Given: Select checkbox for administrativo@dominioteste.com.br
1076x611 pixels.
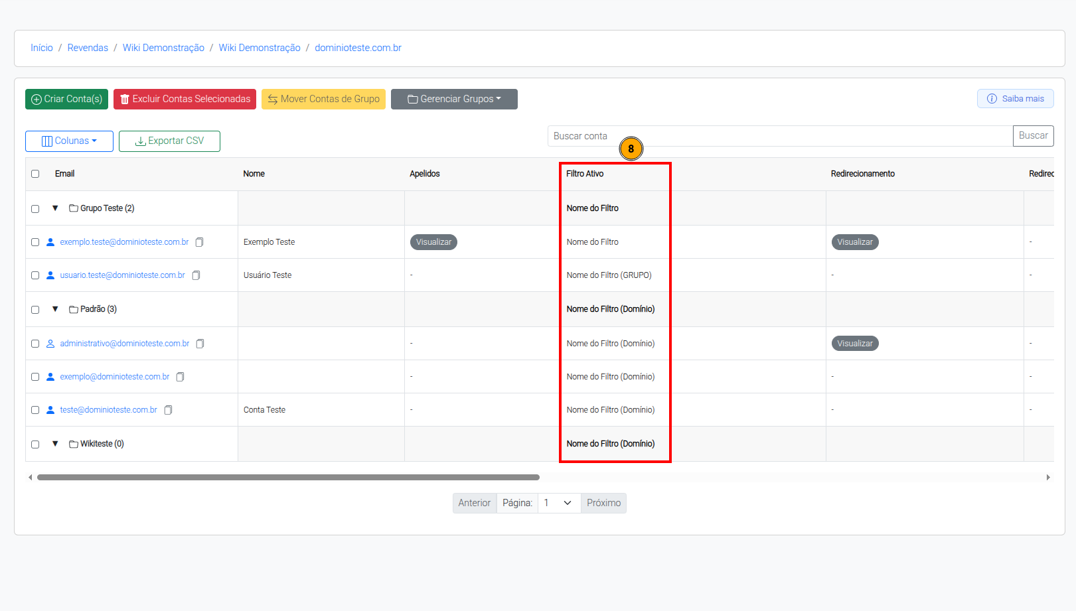Looking at the screenshot, I should [x=35, y=344].
